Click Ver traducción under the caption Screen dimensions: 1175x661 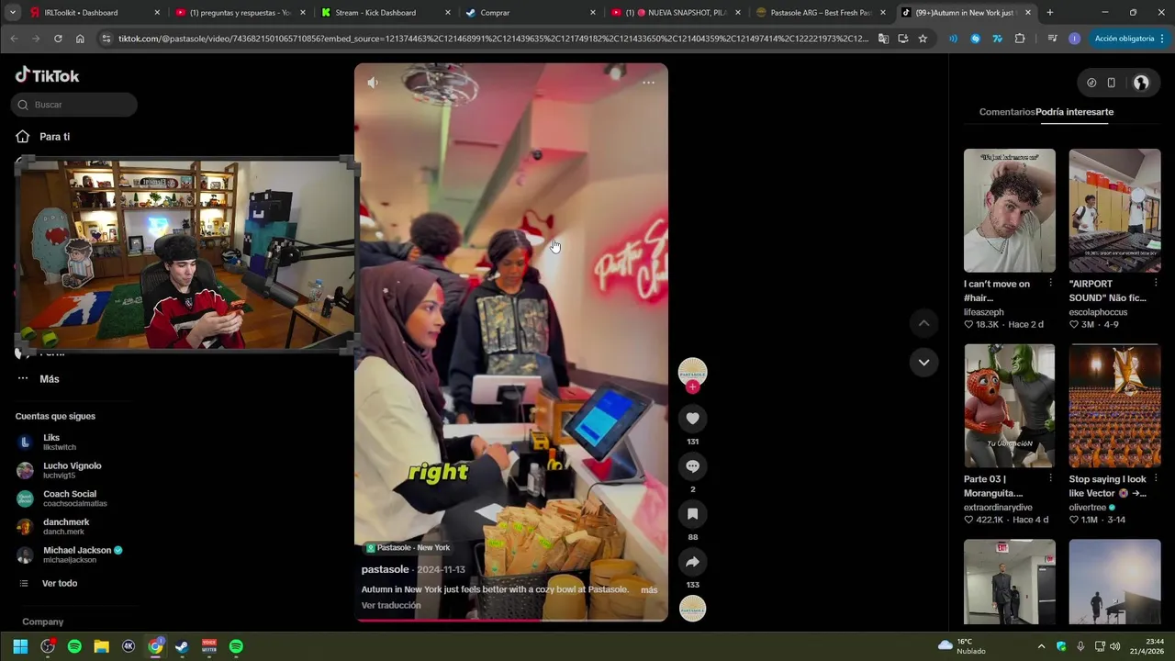tap(391, 606)
